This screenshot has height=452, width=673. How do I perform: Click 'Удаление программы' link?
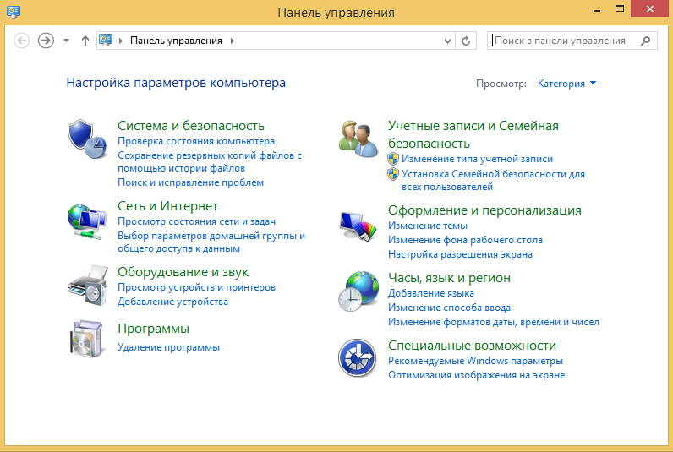click(x=169, y=347)
